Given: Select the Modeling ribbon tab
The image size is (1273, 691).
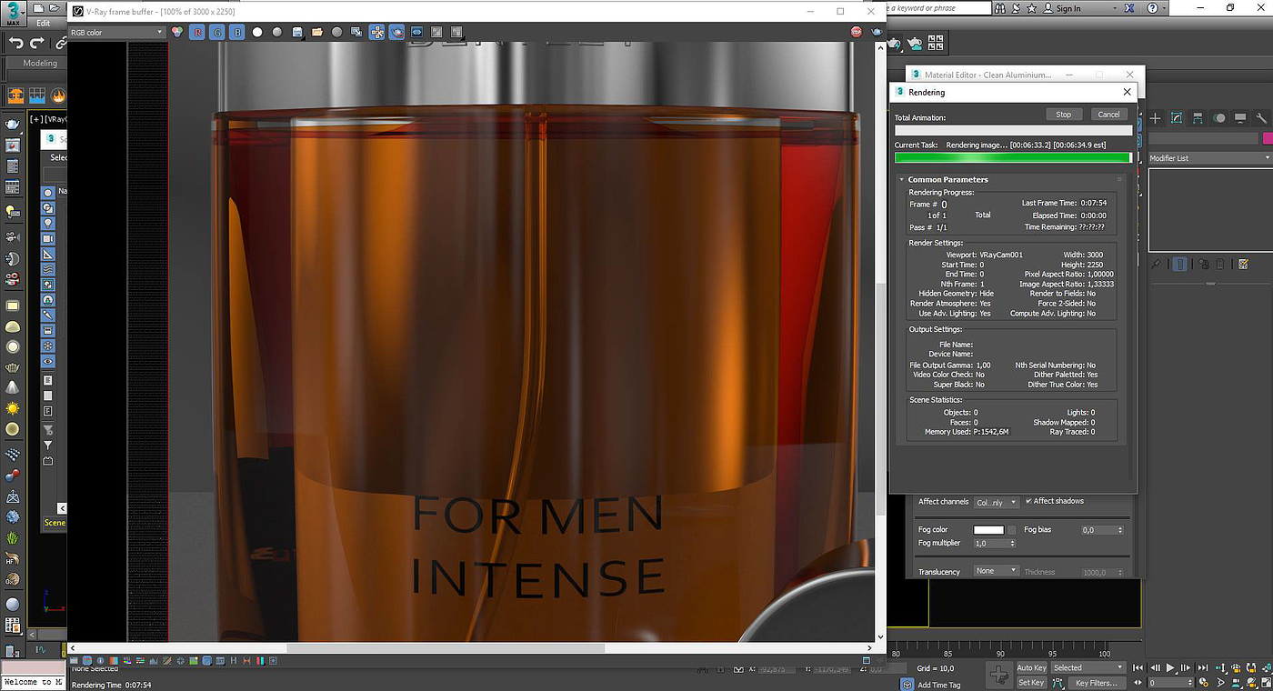Looking at the screenshot, I should click(x=39, y=64).
